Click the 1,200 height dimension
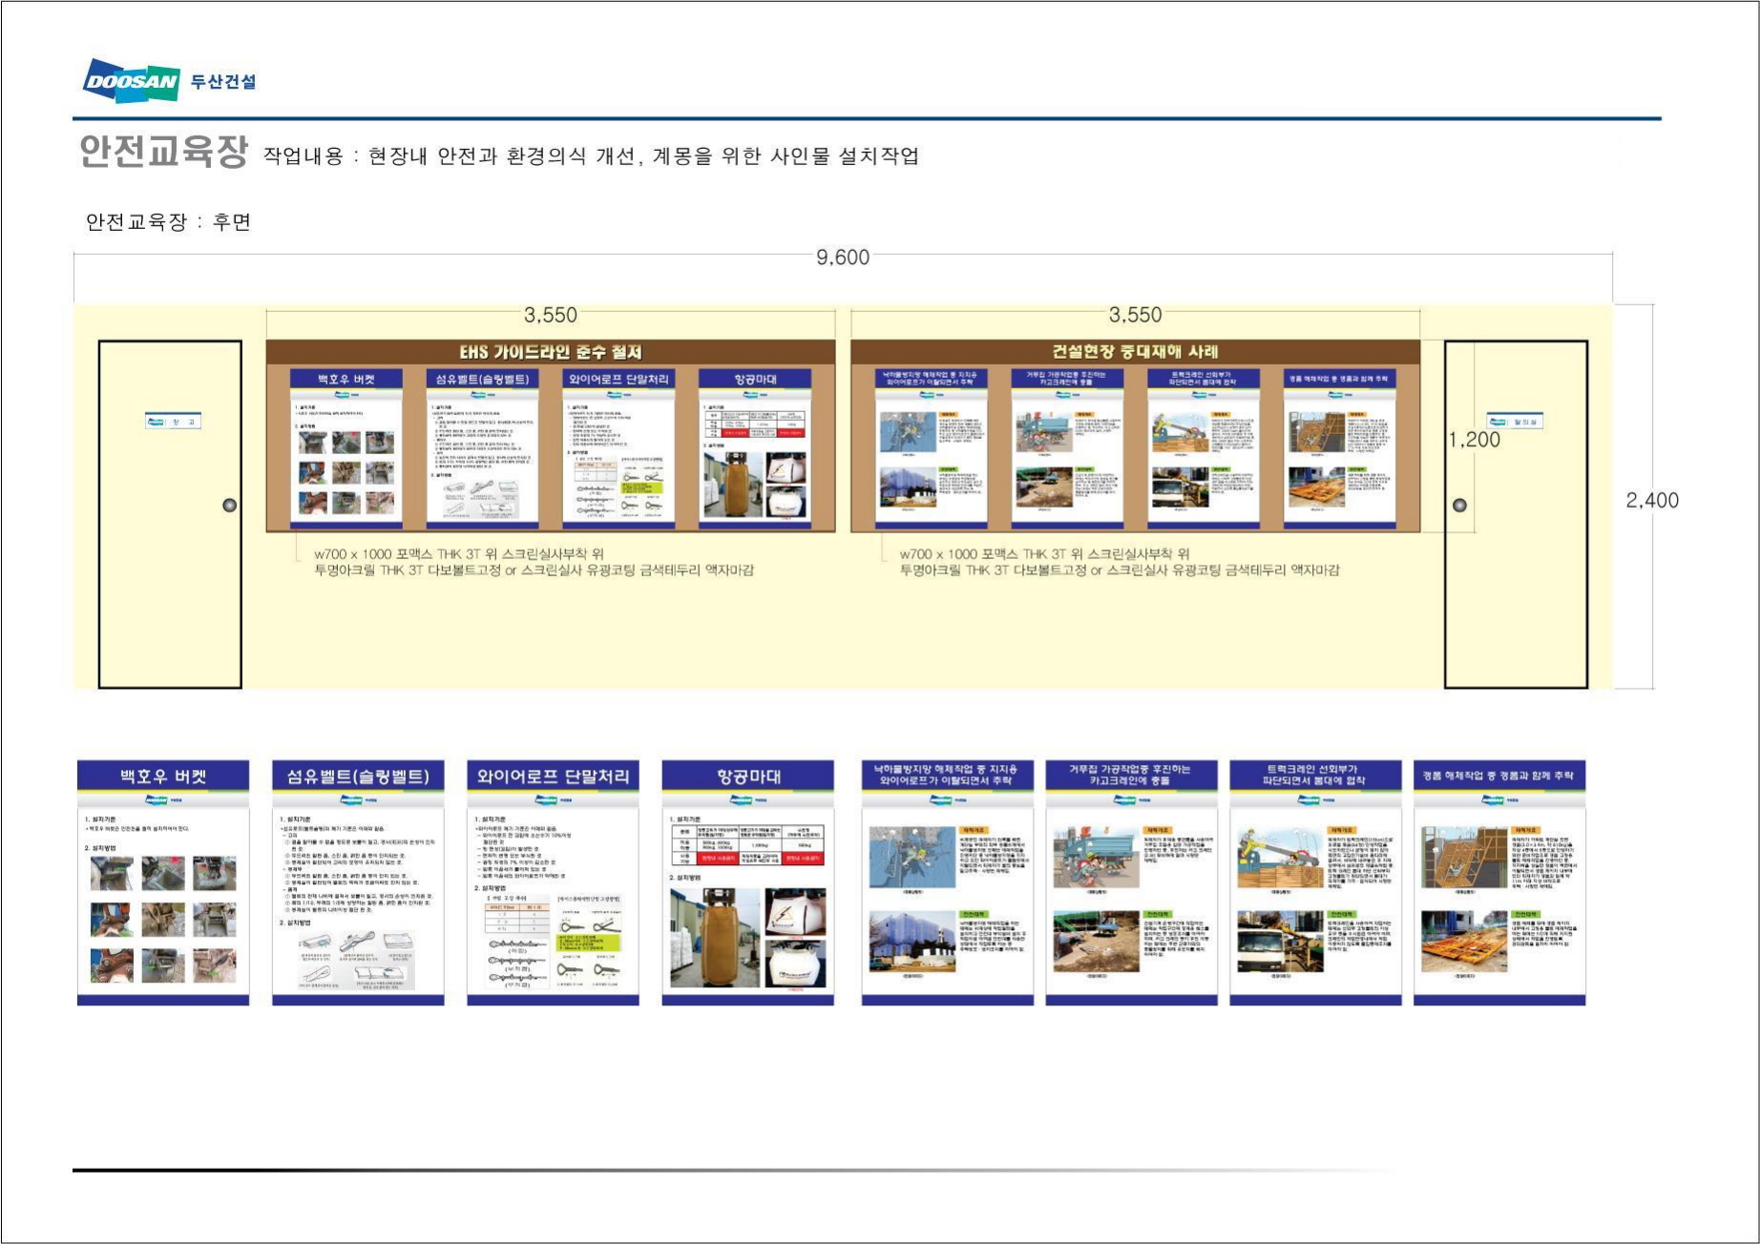Viewport: 1760px width, 1244px height. pos(1475,440)
